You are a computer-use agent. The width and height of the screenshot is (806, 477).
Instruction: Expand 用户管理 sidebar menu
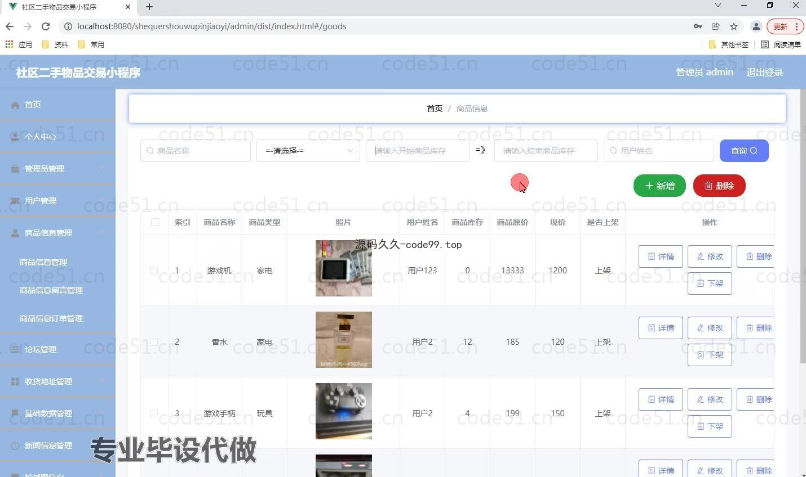point(57,201)
